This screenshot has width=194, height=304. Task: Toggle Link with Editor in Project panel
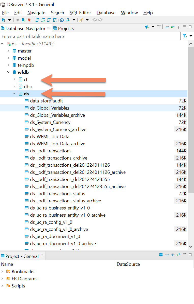pos(178,255)
